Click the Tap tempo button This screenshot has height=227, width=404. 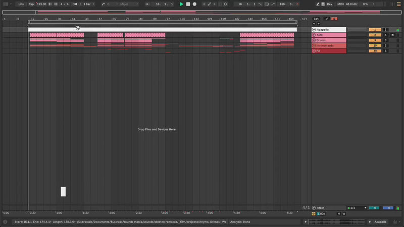pyautogui.click(x=31, y=4)
